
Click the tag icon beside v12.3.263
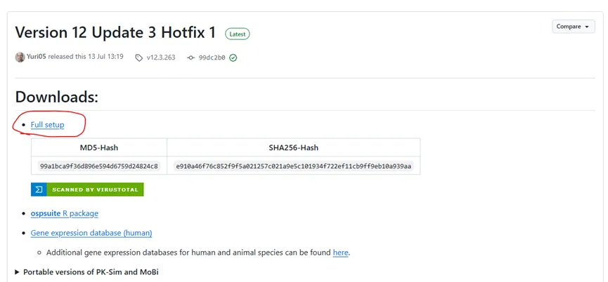(138, 58)
